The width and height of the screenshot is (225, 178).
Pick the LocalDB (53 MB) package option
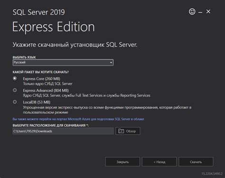point(15,102)
